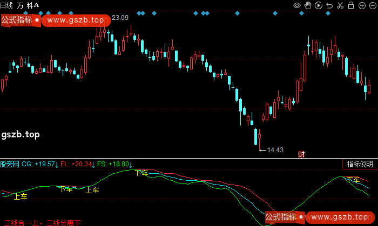Select the scissors cut tool
Viewport: 378px width, 226px height.
pos(340,5)
